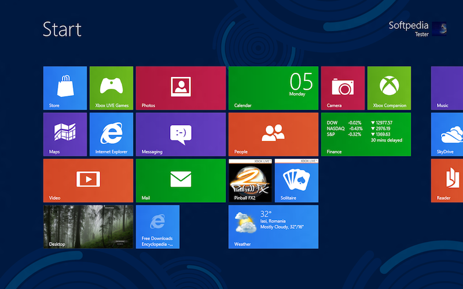Open Xbox Companion tile
The height and width of the screenshot is (289, 463).
pyautogui.click(x=389, y=88)
